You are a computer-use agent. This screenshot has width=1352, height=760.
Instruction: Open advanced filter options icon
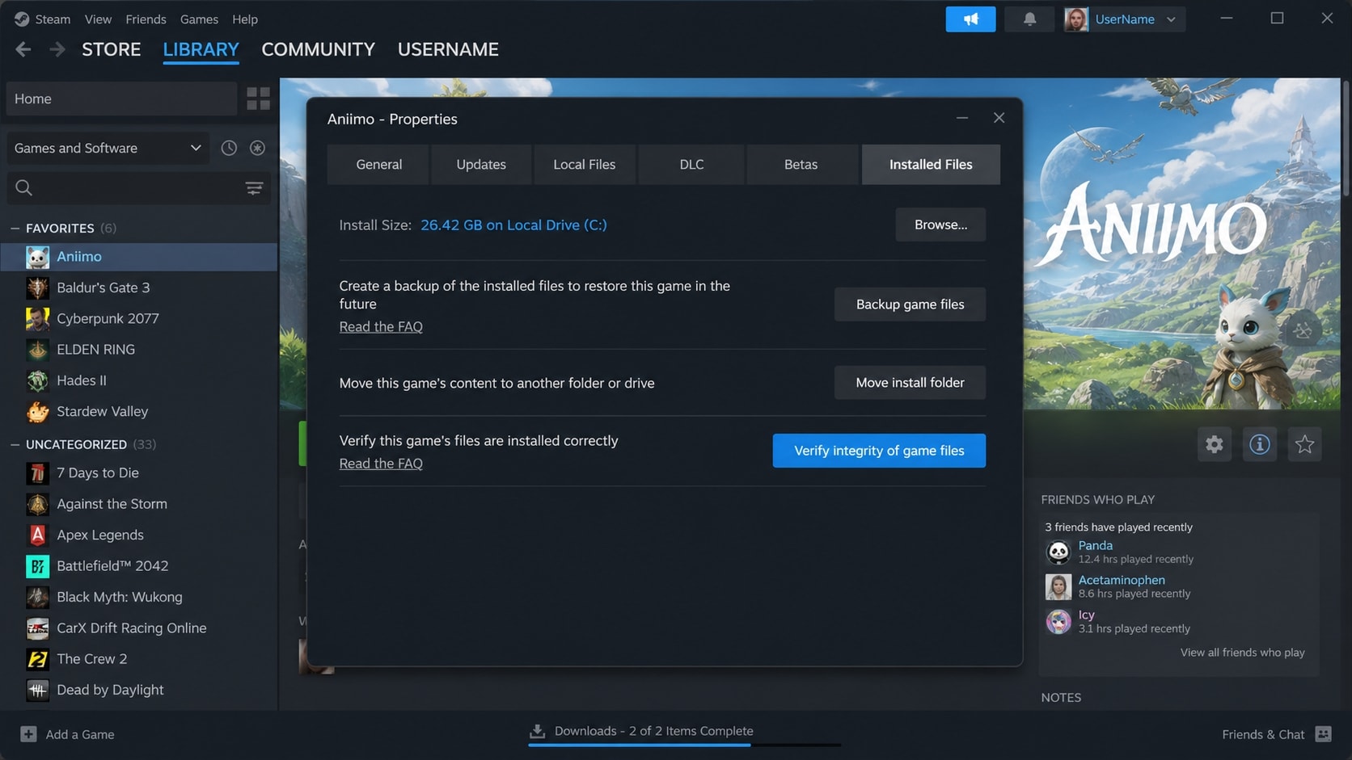click(x=254, y=188)
